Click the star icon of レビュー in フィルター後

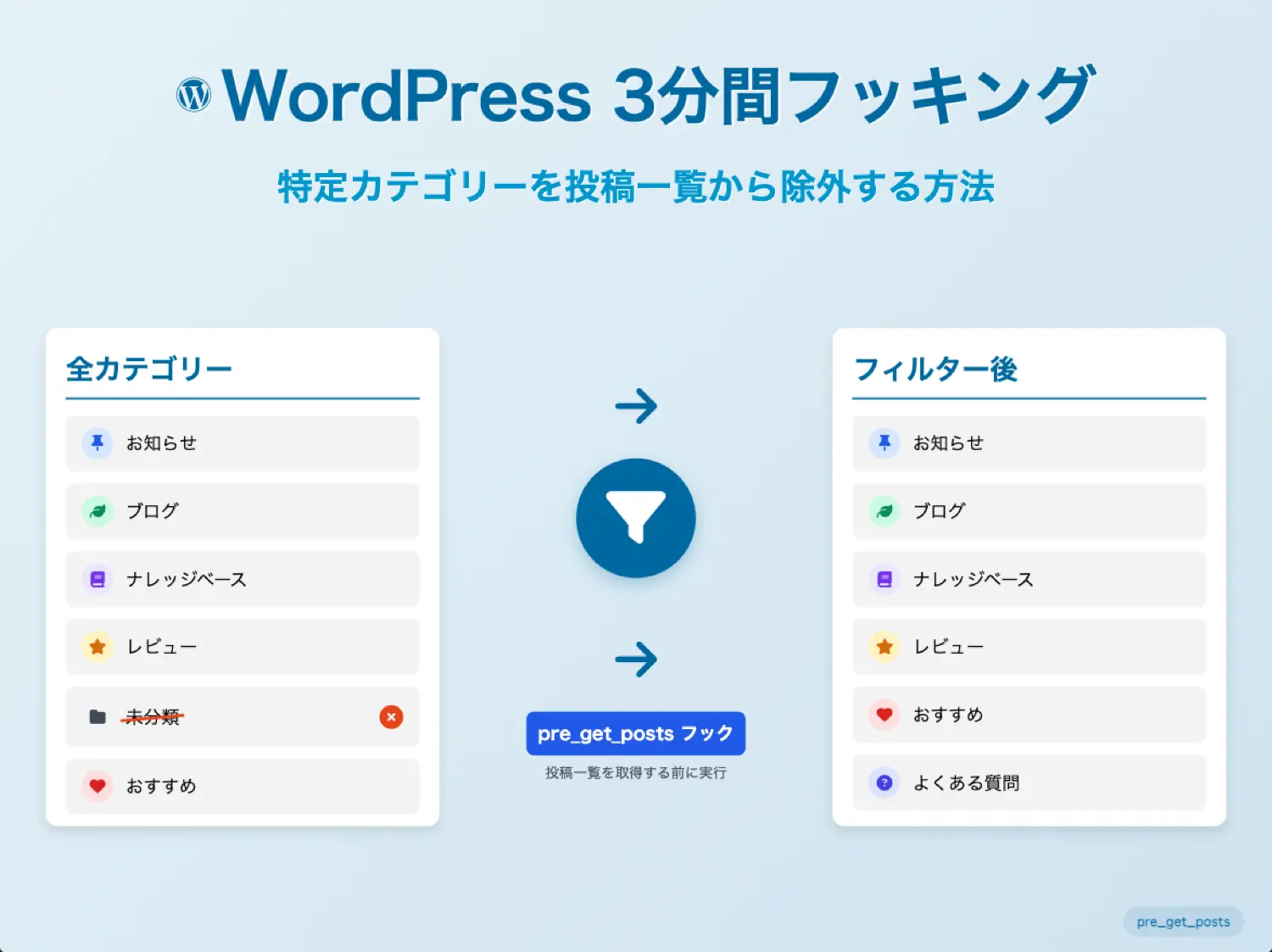coord(884,647)
